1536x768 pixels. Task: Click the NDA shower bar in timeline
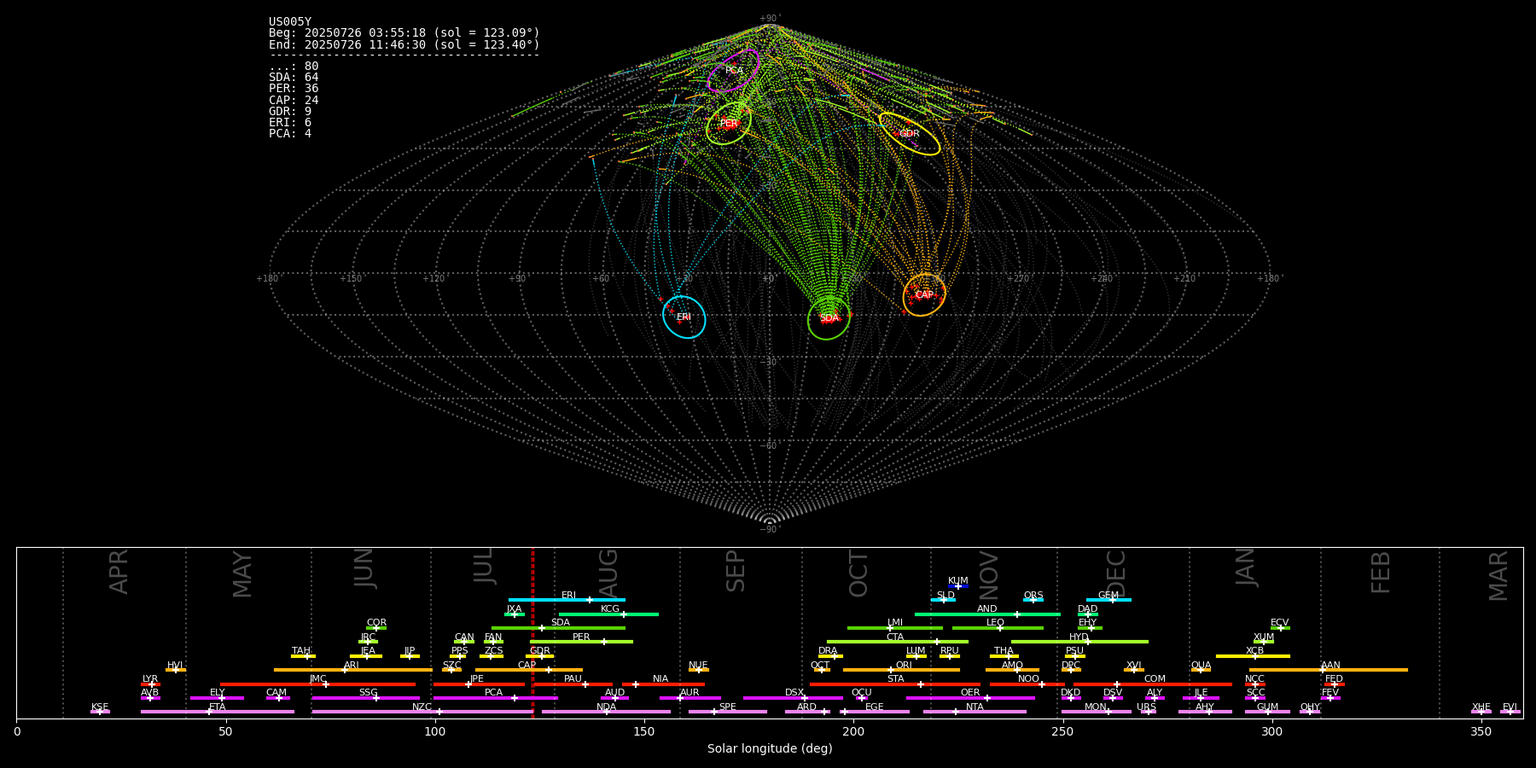[x=607, y=712]
